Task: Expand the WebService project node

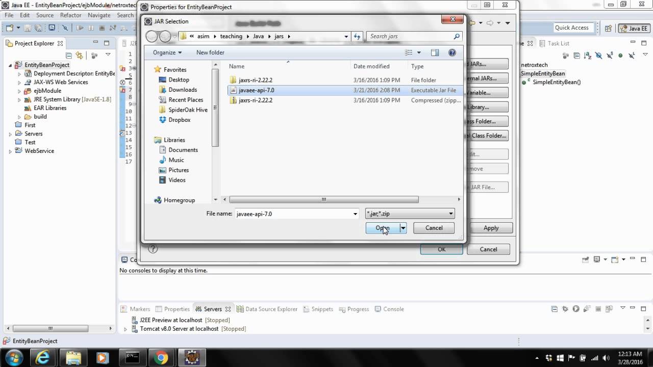Action: [10, 151]
